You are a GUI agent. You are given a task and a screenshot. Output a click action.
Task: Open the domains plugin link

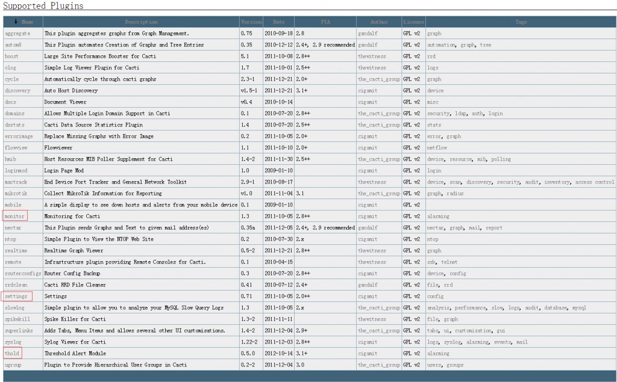coord(14,114)
